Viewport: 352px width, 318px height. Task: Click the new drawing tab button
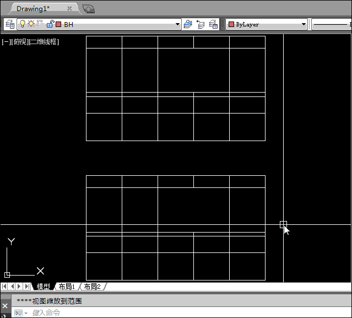coord(88,9)
